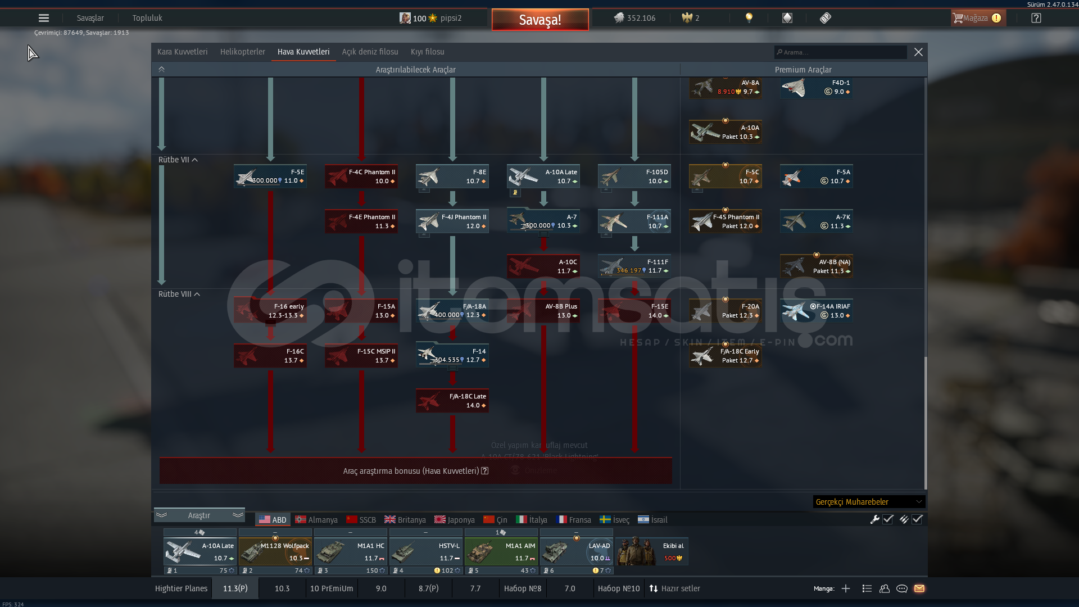Open the Gerçekçi Muharebeler game mode dropdown

[x=868, y=502]
